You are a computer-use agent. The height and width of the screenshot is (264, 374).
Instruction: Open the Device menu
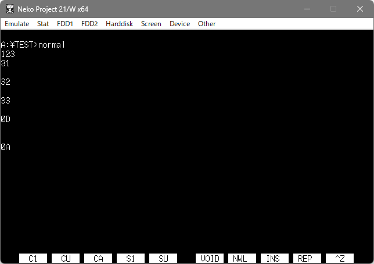[x=179, y=24]
